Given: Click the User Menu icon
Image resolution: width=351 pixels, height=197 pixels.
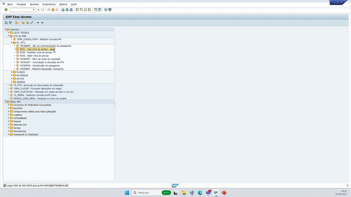Looking at the screenshot, I should tap(6, 23).
